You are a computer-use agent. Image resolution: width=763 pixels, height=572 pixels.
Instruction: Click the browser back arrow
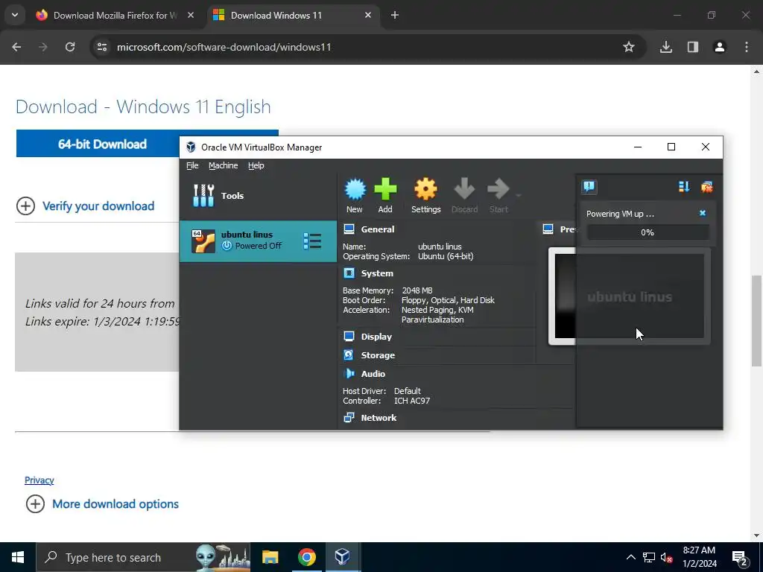point(16,47)
